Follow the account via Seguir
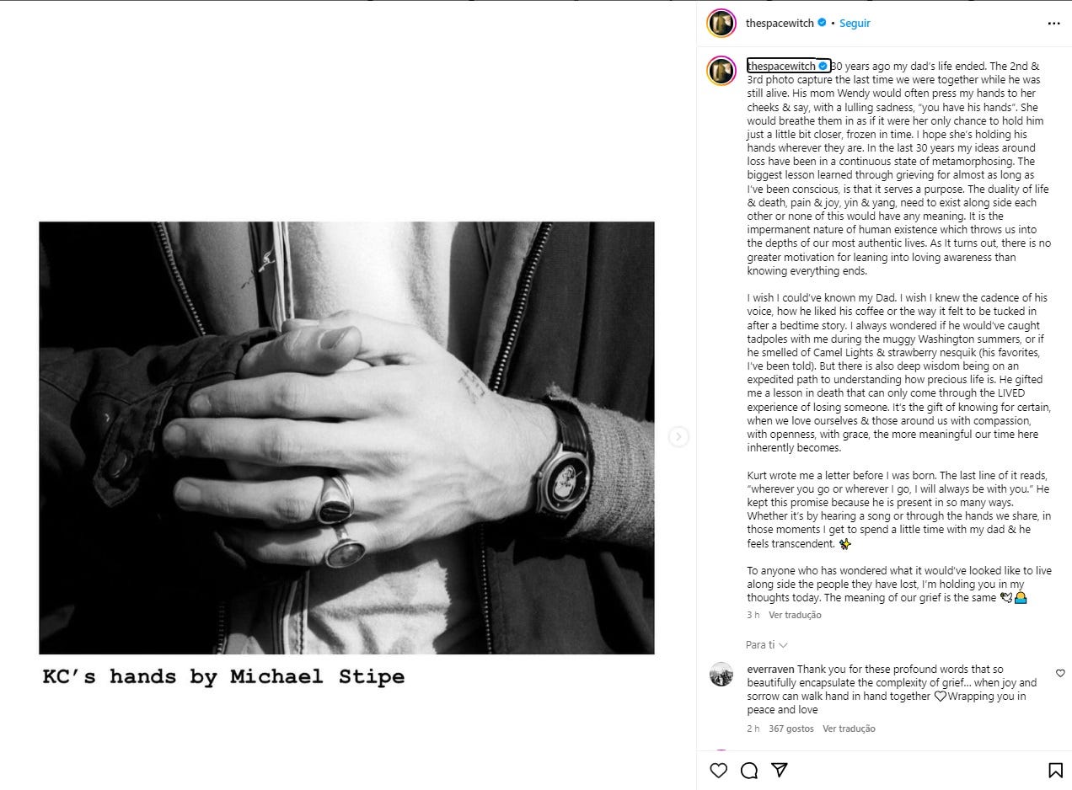The image size is (1072, 790). coord(855,24)
